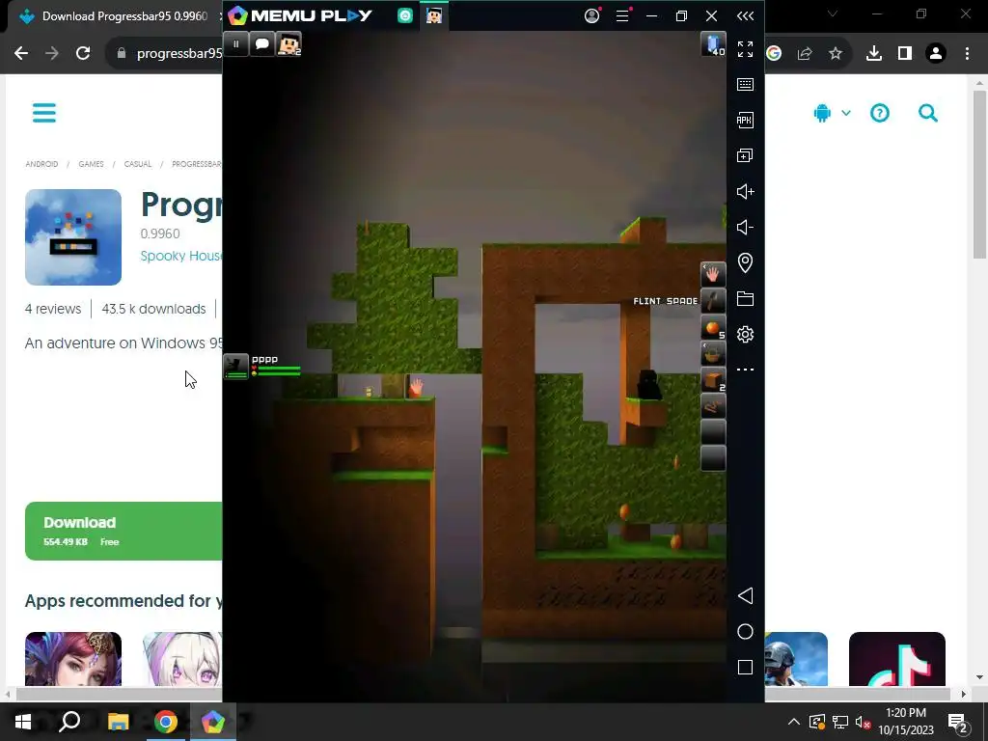Select the Flint Spade in hotbar
Screen dimensions: 988x741
(713, 301)
